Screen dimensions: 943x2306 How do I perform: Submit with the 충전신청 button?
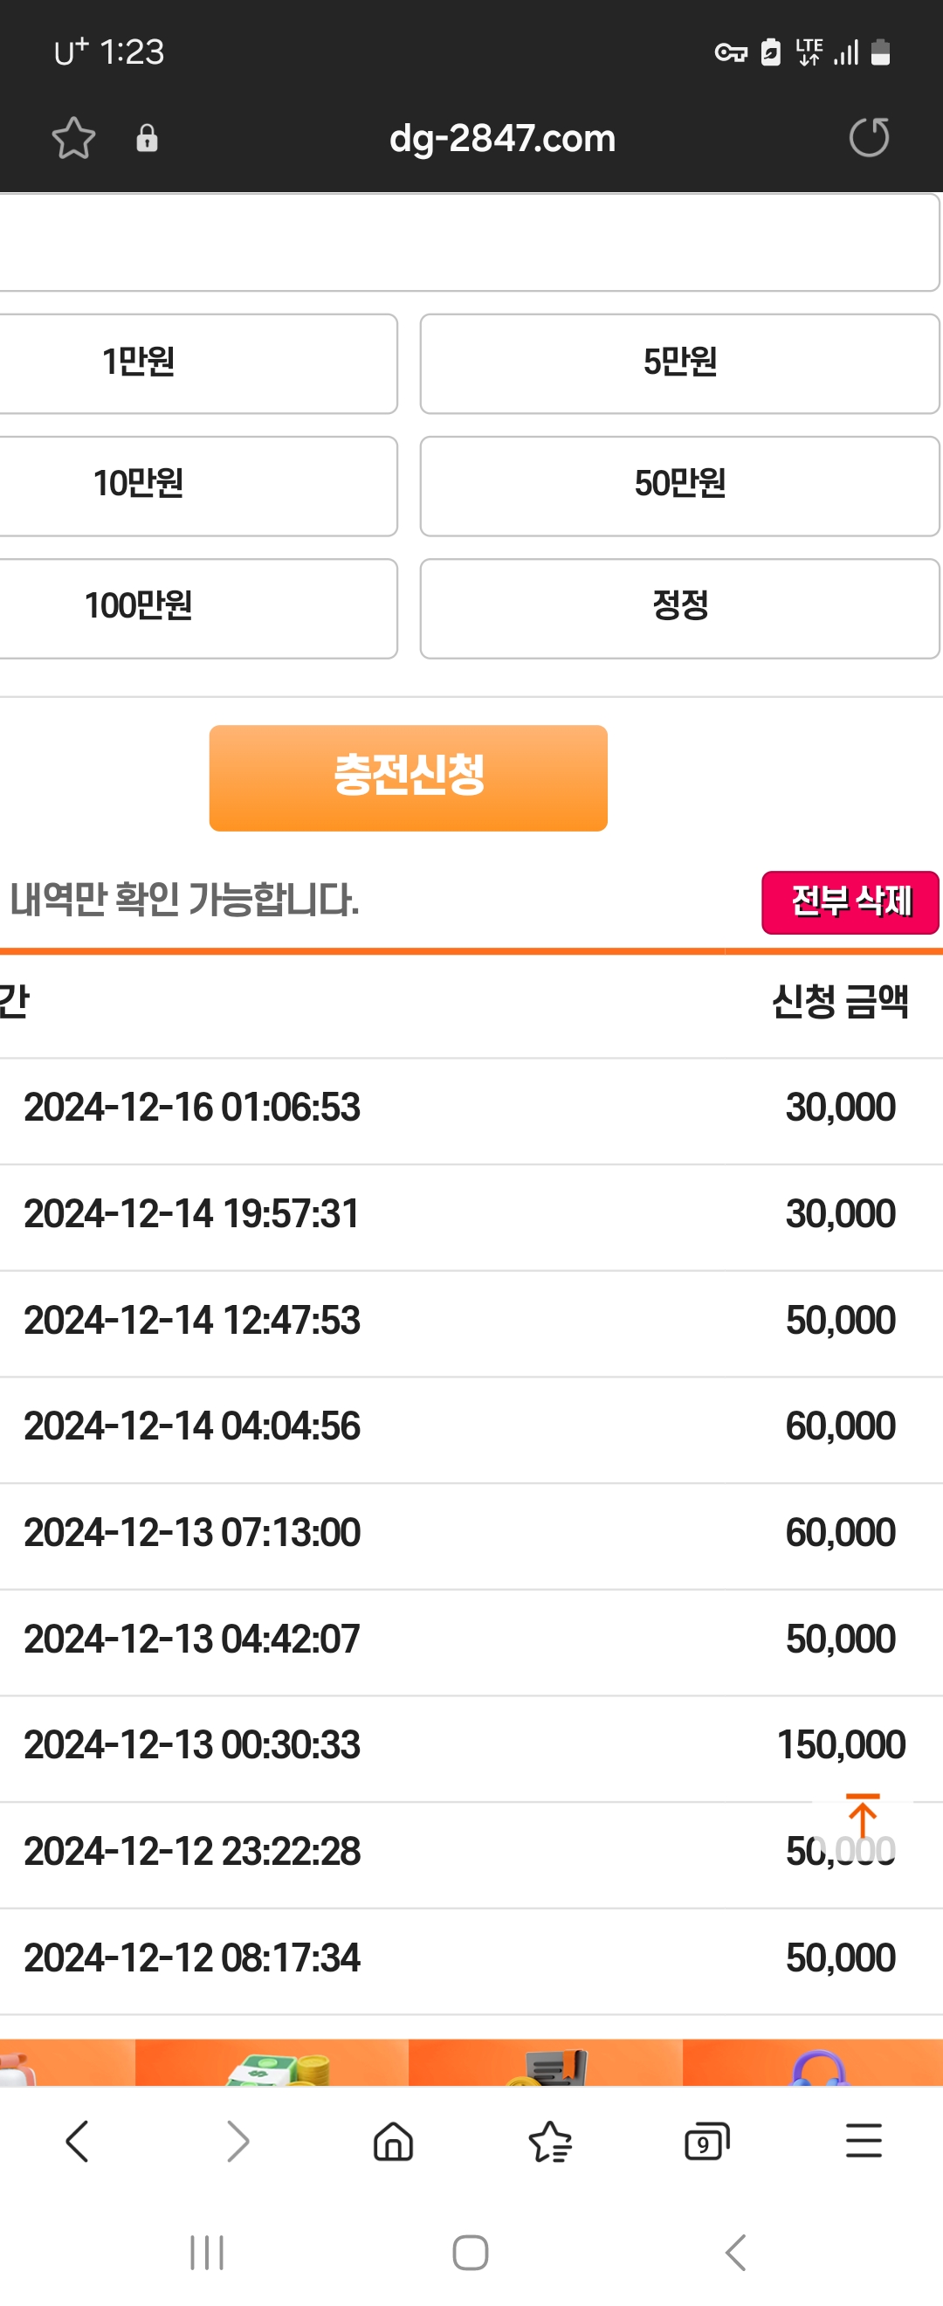click(x=408, y=778)
